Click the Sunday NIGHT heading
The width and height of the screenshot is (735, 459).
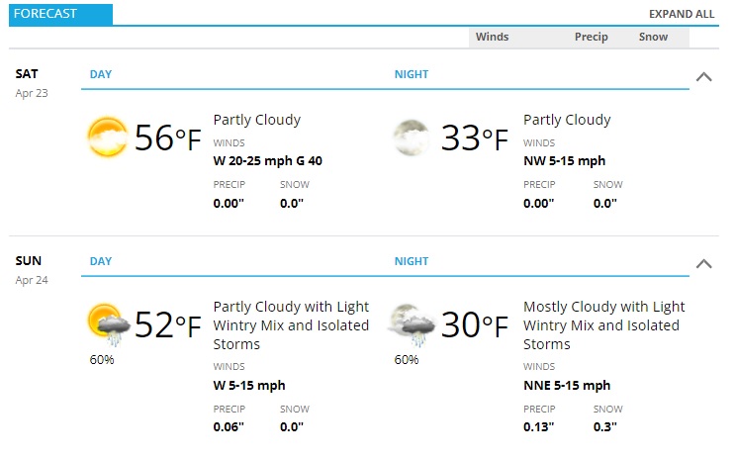click(x=412, y=261)
